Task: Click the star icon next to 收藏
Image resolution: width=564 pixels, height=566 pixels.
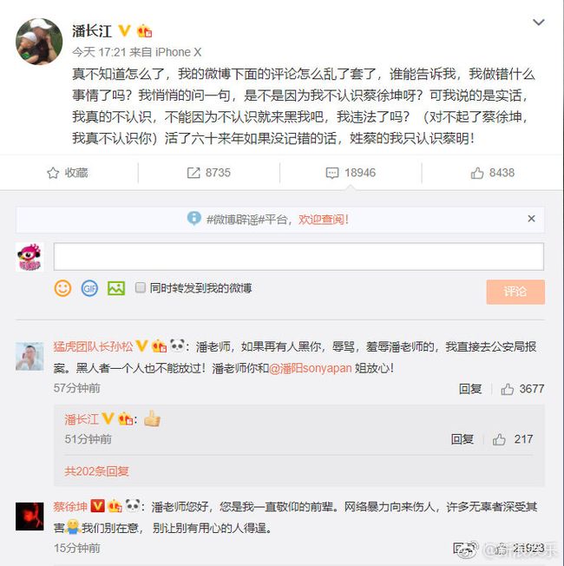Action: pyautogui.click(x=53, y=173)
